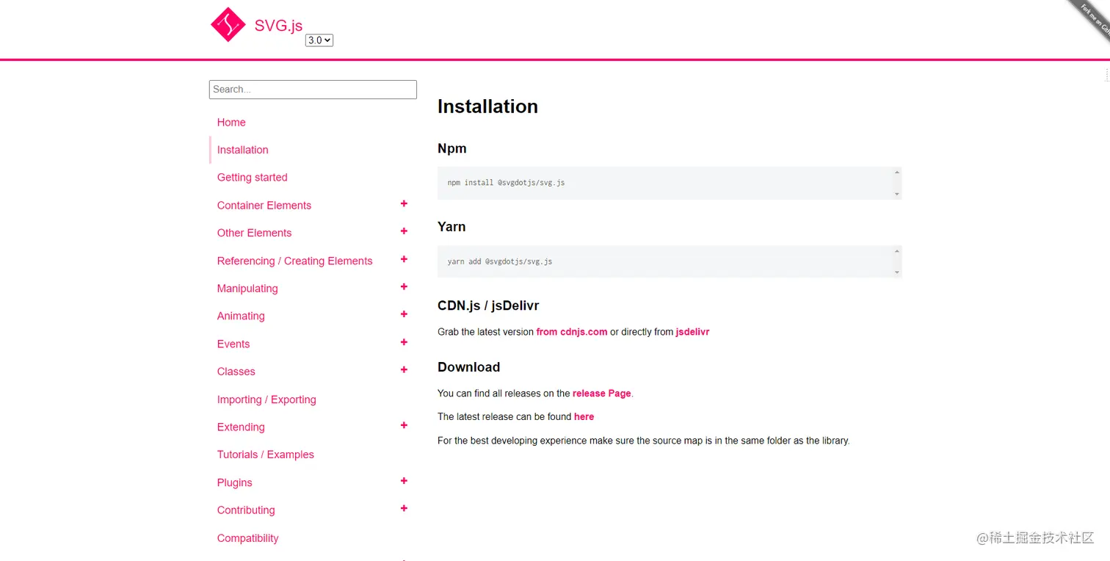
Task: Go to Home in the sidebar
Action: click(231, 123)
